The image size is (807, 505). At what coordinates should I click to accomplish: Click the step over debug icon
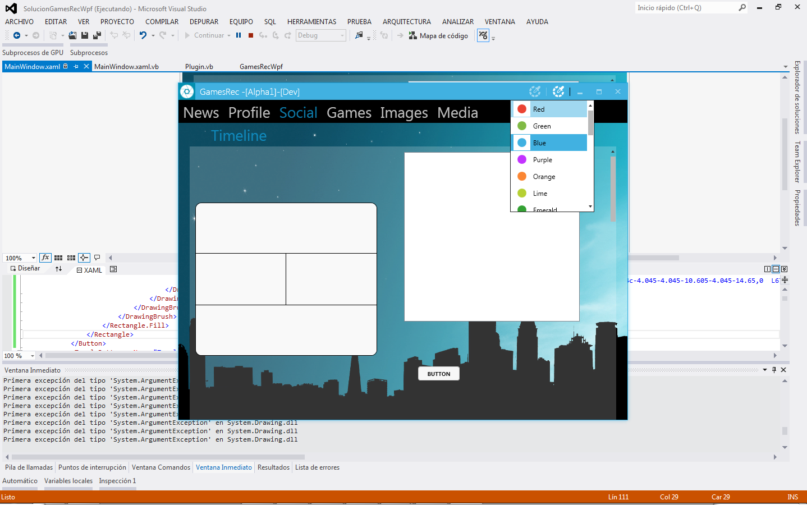[x=276, y=35]
